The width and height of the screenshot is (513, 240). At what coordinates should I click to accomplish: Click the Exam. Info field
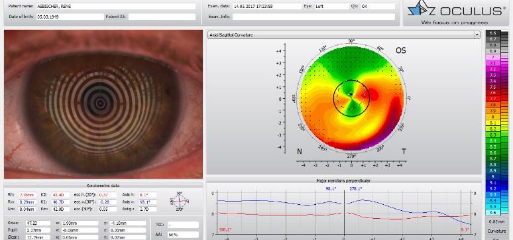[x=313, y=17]
